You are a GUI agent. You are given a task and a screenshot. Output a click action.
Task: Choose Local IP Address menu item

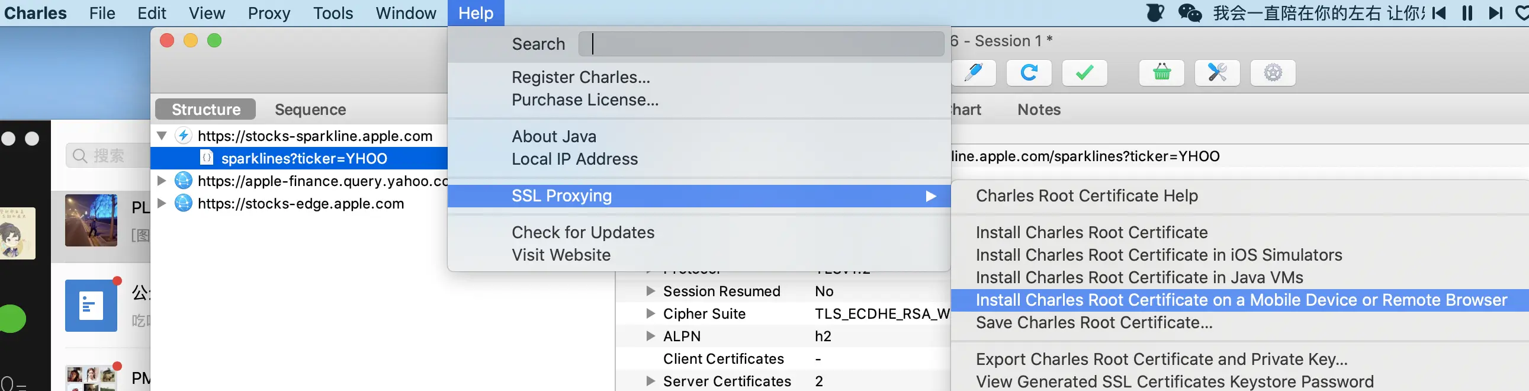pos(699,159)
